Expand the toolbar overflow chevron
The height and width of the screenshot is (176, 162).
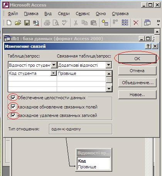(x=159, y=22)
